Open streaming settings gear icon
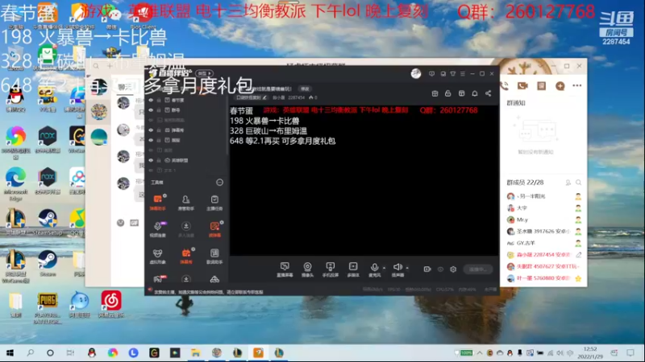 point(453,269)
